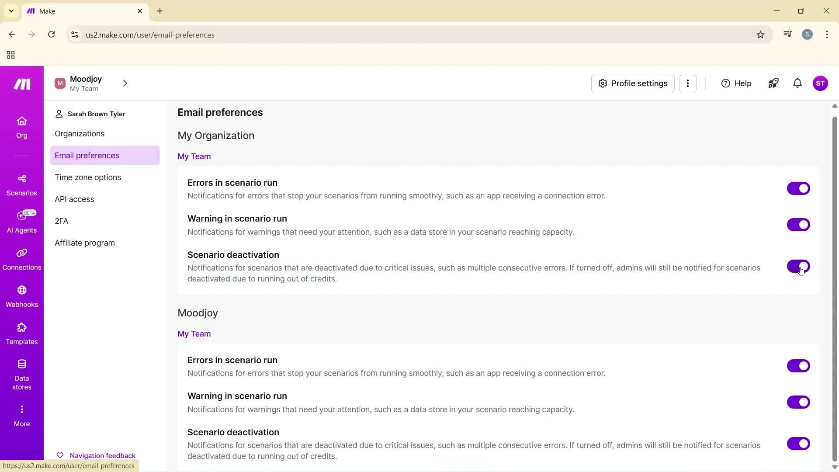839x472 pixels.
Task: Click the Webhooks sidebar icon
Action: (21, 295)
